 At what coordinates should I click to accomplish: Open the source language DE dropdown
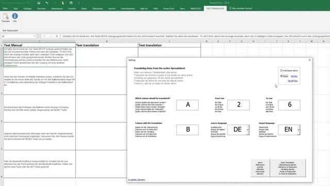pyautogui.click(x=247, y=130)
